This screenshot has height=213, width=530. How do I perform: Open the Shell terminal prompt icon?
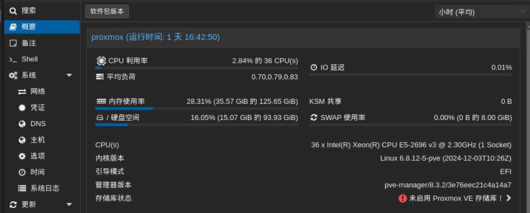[13, 59]
